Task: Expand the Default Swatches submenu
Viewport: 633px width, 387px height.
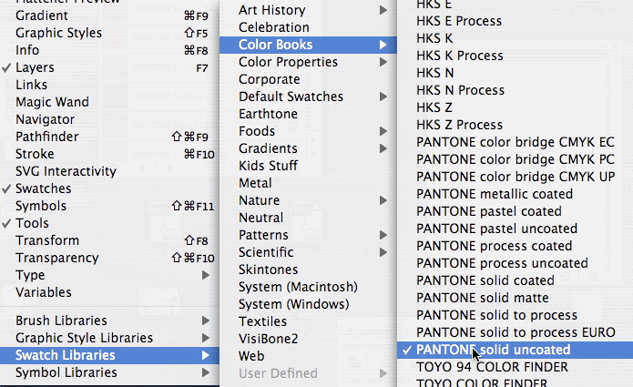Action: (308, 97)
